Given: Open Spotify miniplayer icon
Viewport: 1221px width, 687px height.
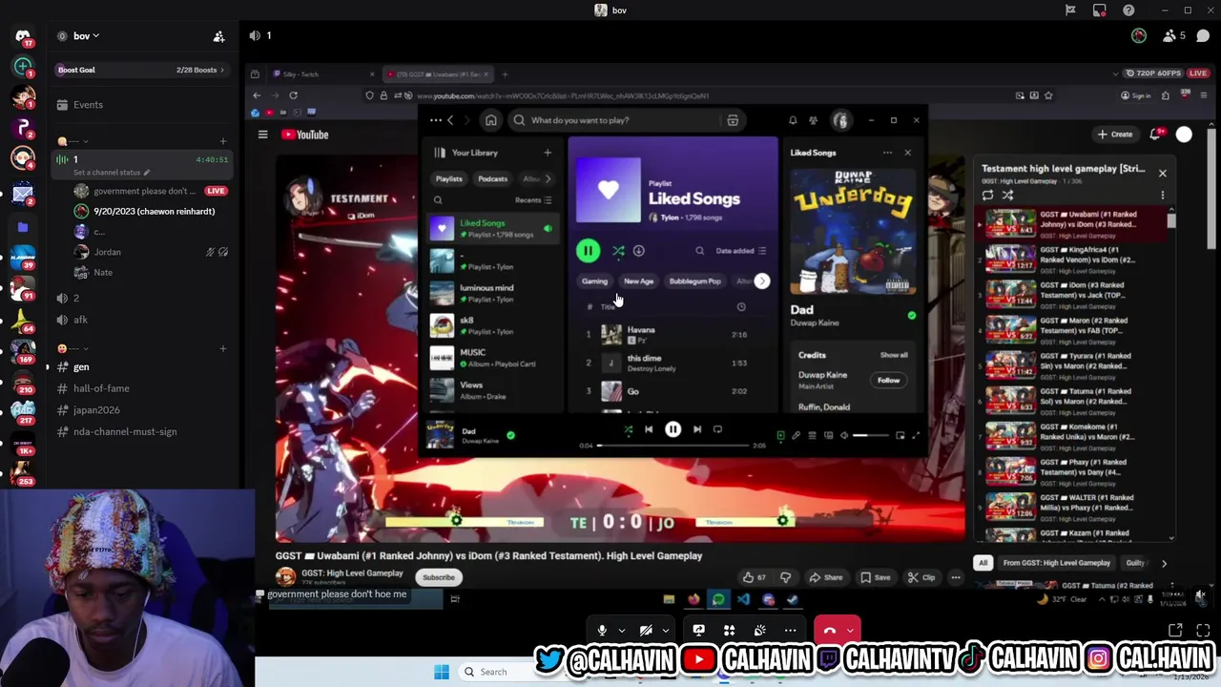Looking at the screenshot, I should tap(900, 435).
